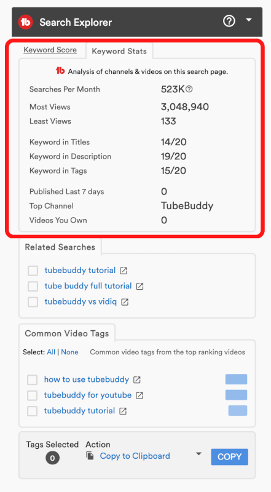Click the clipboard icon under Action
Image resolution: width=271 pixels, height=492 pixels.
click(90, 456)
